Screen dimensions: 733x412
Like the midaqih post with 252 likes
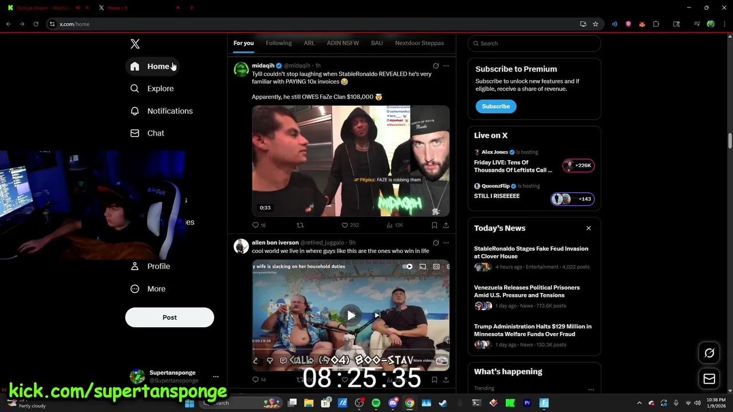pyautogui.click(x=349, y=225)
